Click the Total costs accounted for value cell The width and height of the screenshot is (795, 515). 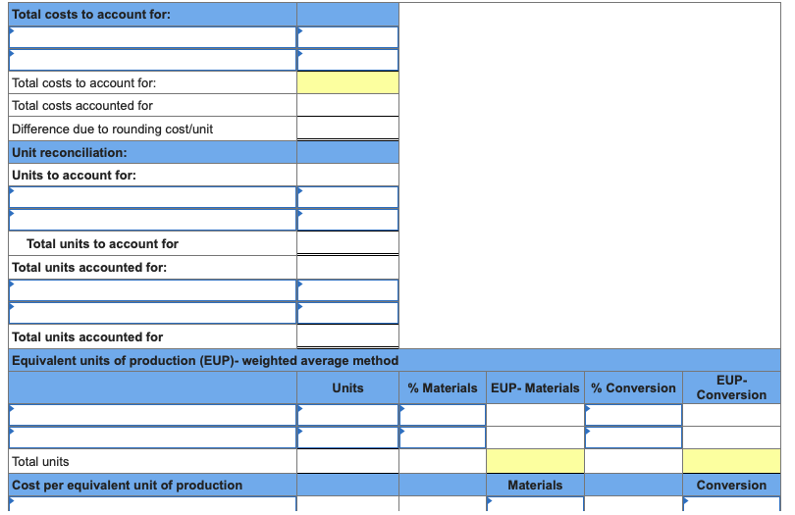[x=347, y=105]
